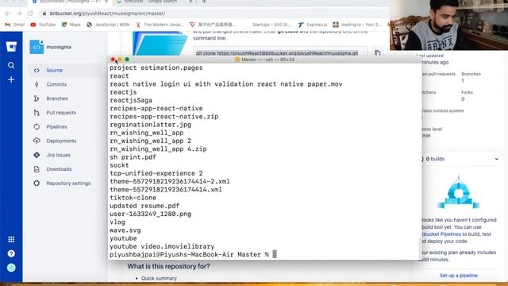
Task: Click 'wave.svg' in terminal output
Action: [125, 230]
